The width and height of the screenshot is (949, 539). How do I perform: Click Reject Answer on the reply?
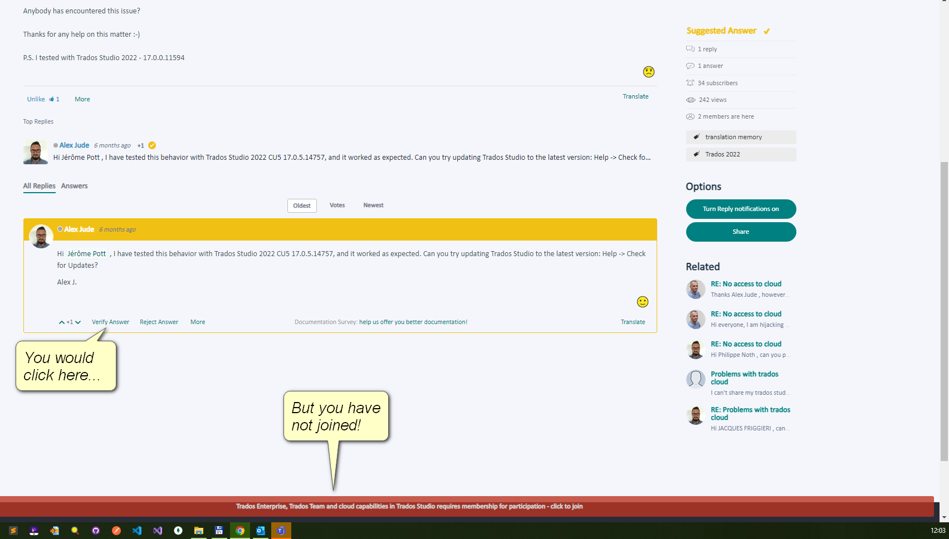click(x=159, y=322)
